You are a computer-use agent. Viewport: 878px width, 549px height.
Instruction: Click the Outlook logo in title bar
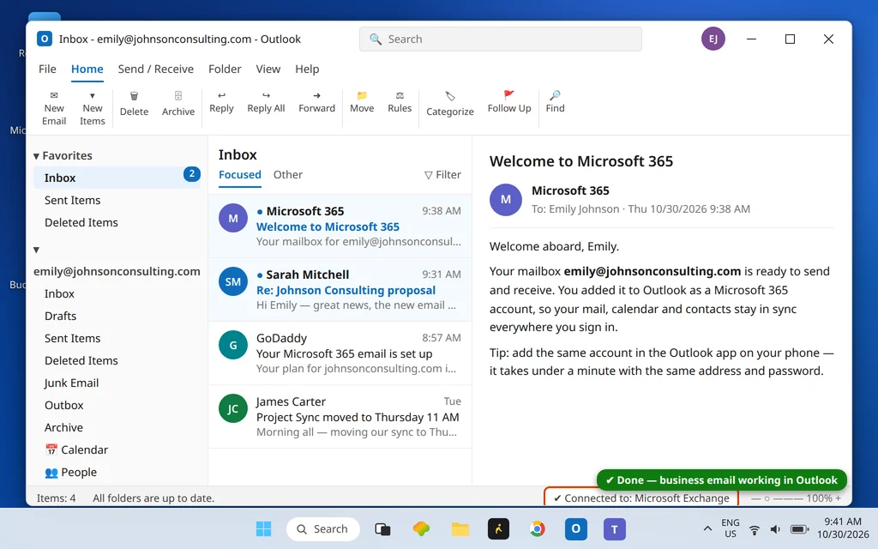pyautogui.click(x=45, y=39)
